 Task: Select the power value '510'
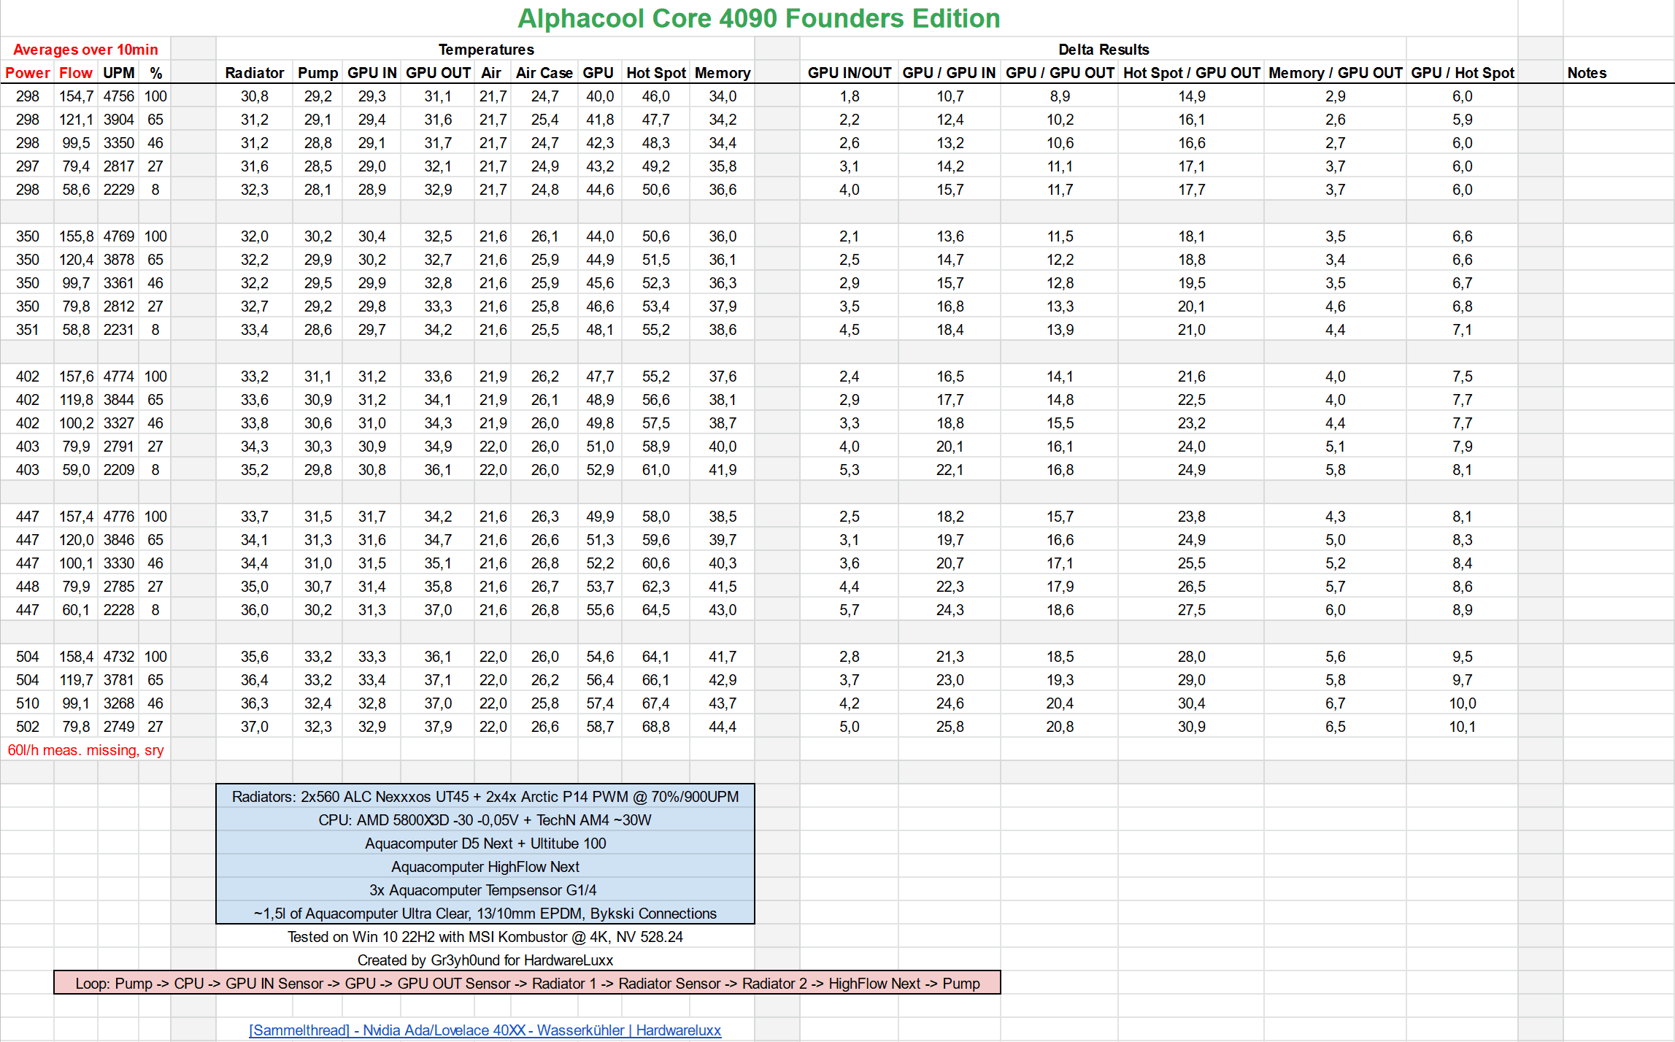28,703
